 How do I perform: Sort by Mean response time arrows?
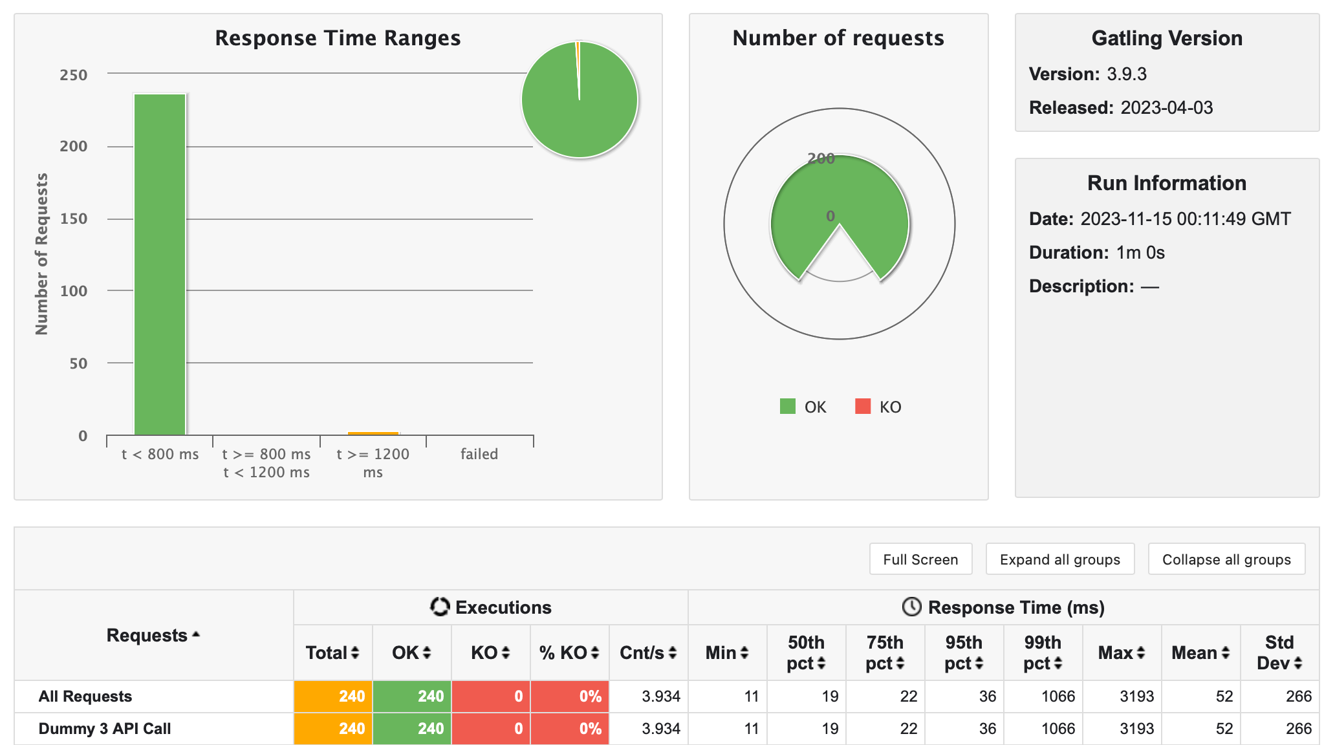coord(1225,653)
